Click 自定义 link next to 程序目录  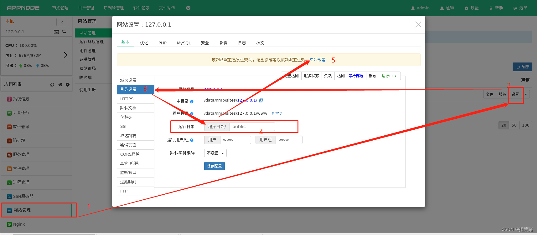[277, 114]
